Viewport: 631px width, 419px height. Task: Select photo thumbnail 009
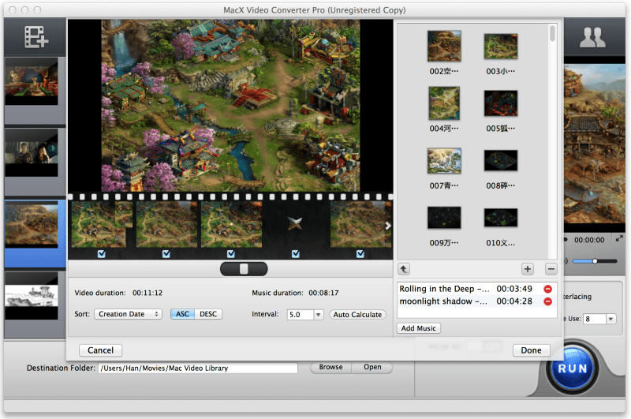point(444,218)
